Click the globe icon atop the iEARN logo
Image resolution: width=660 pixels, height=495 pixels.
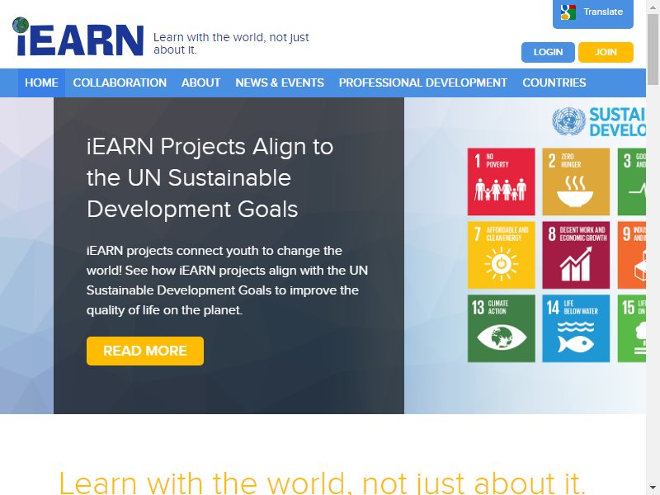21,26
